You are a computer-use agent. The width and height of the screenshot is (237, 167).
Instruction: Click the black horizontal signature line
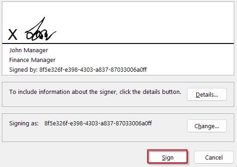[x=118, y=43]
